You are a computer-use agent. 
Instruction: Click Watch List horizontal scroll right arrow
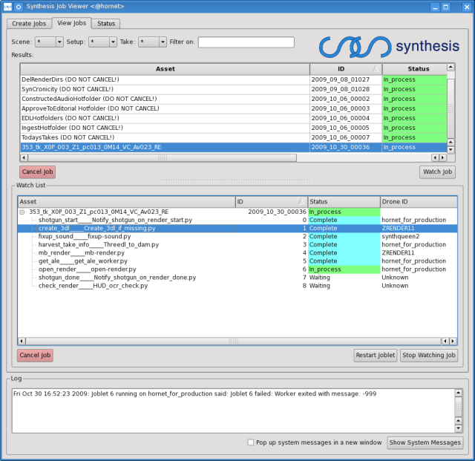(453, 341)
